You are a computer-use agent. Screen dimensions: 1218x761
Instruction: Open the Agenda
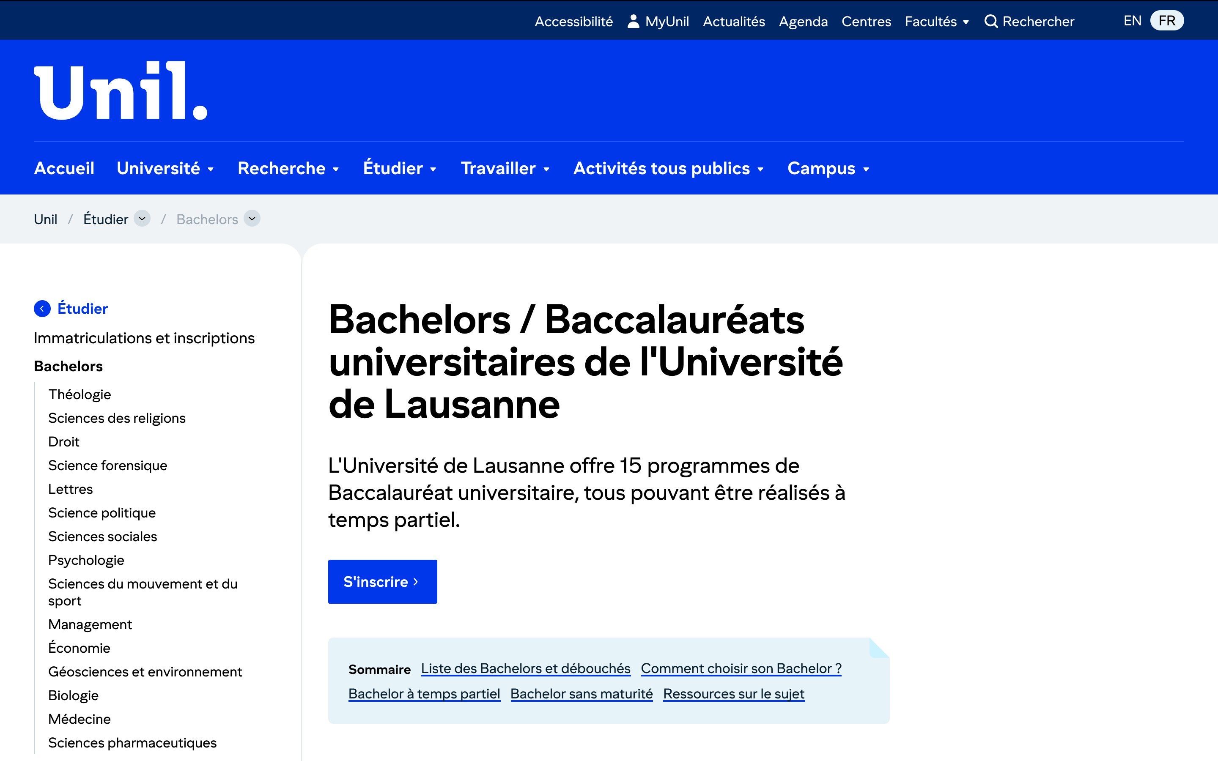(x=803, y=21)
